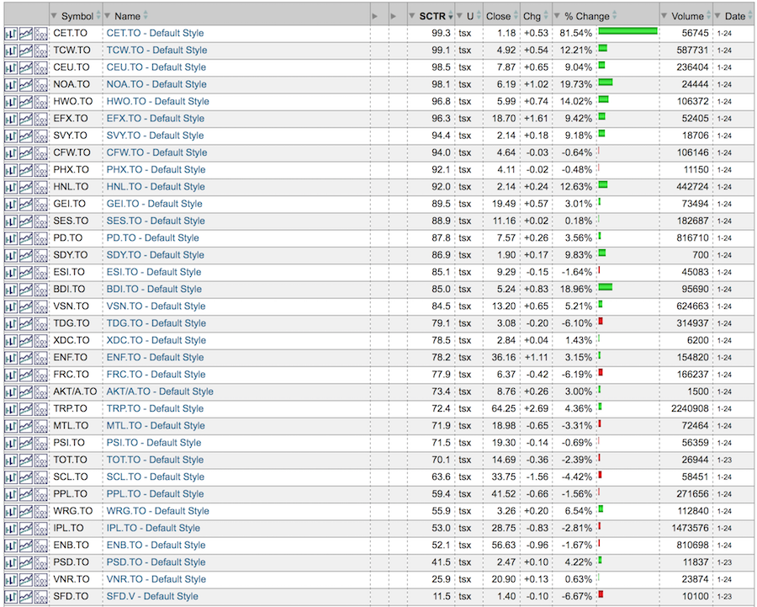Screen dimensions: 757x607
Task: Open the SFD.V - Default Style link
Action: tap(152, 596)
